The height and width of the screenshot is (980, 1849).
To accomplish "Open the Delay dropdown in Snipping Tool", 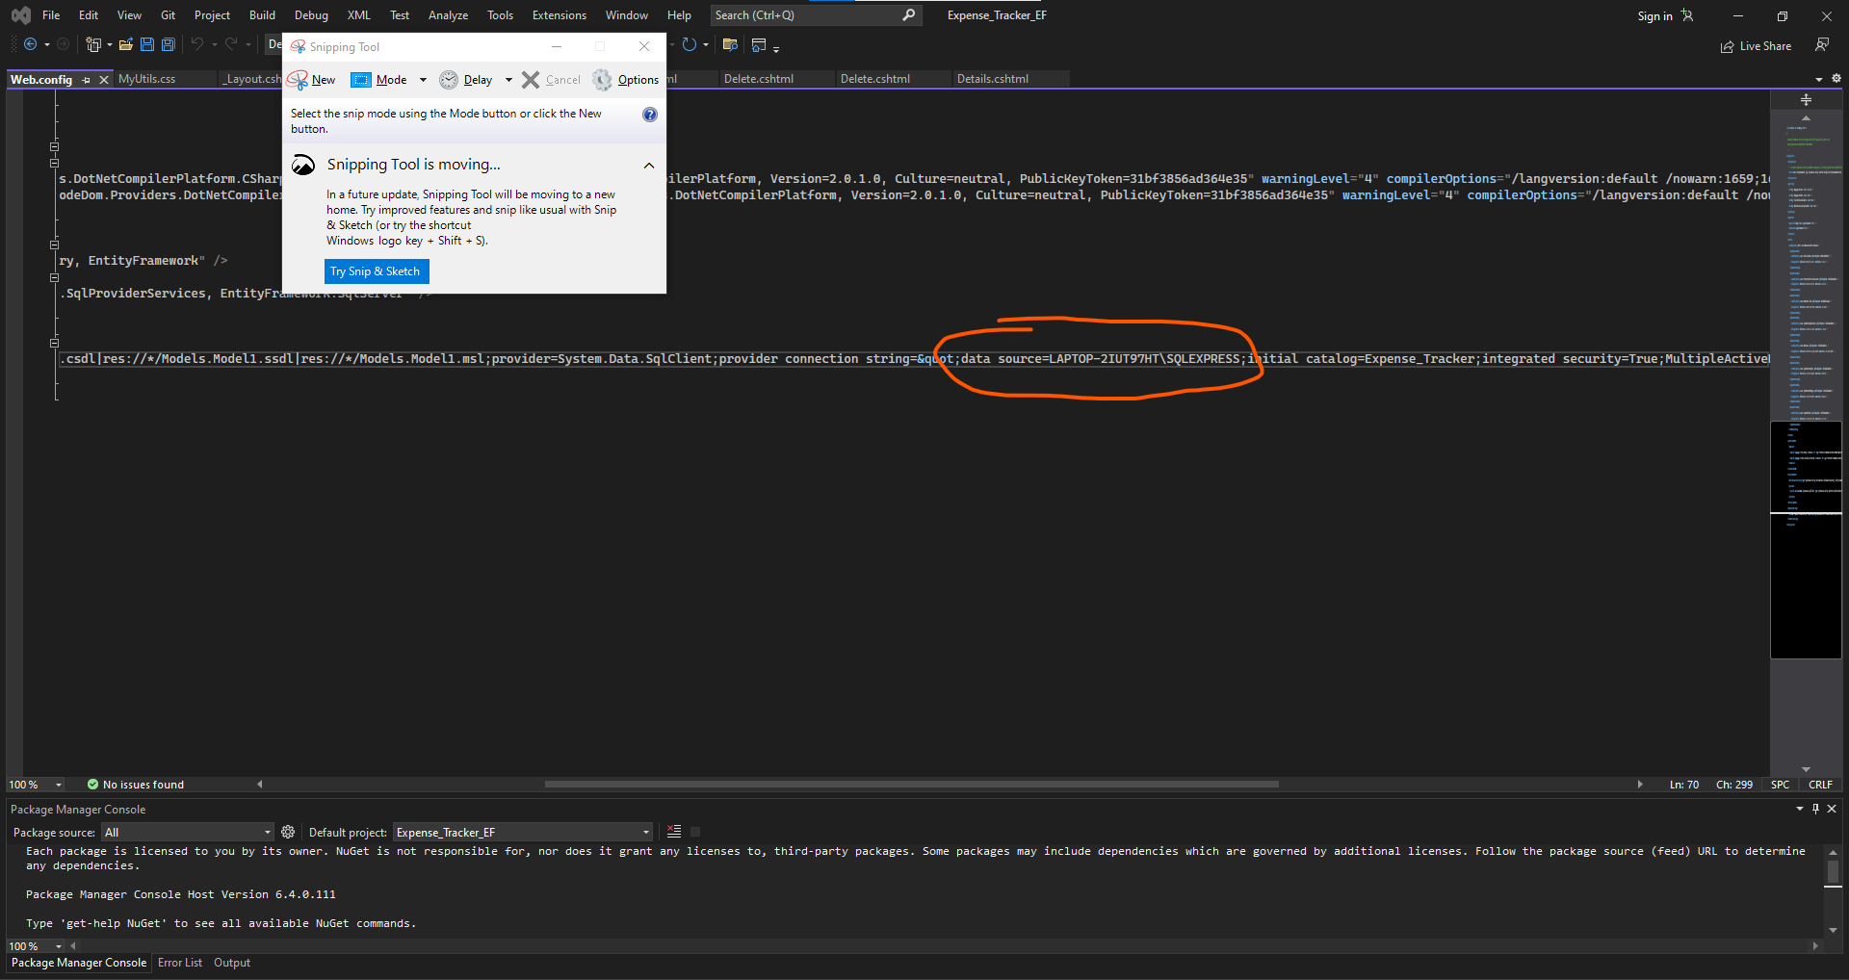I will pyautogui.click(x=508, y=80).
